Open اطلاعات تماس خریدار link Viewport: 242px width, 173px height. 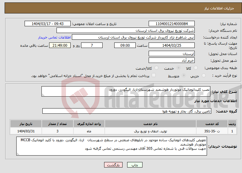coord(54,37)
